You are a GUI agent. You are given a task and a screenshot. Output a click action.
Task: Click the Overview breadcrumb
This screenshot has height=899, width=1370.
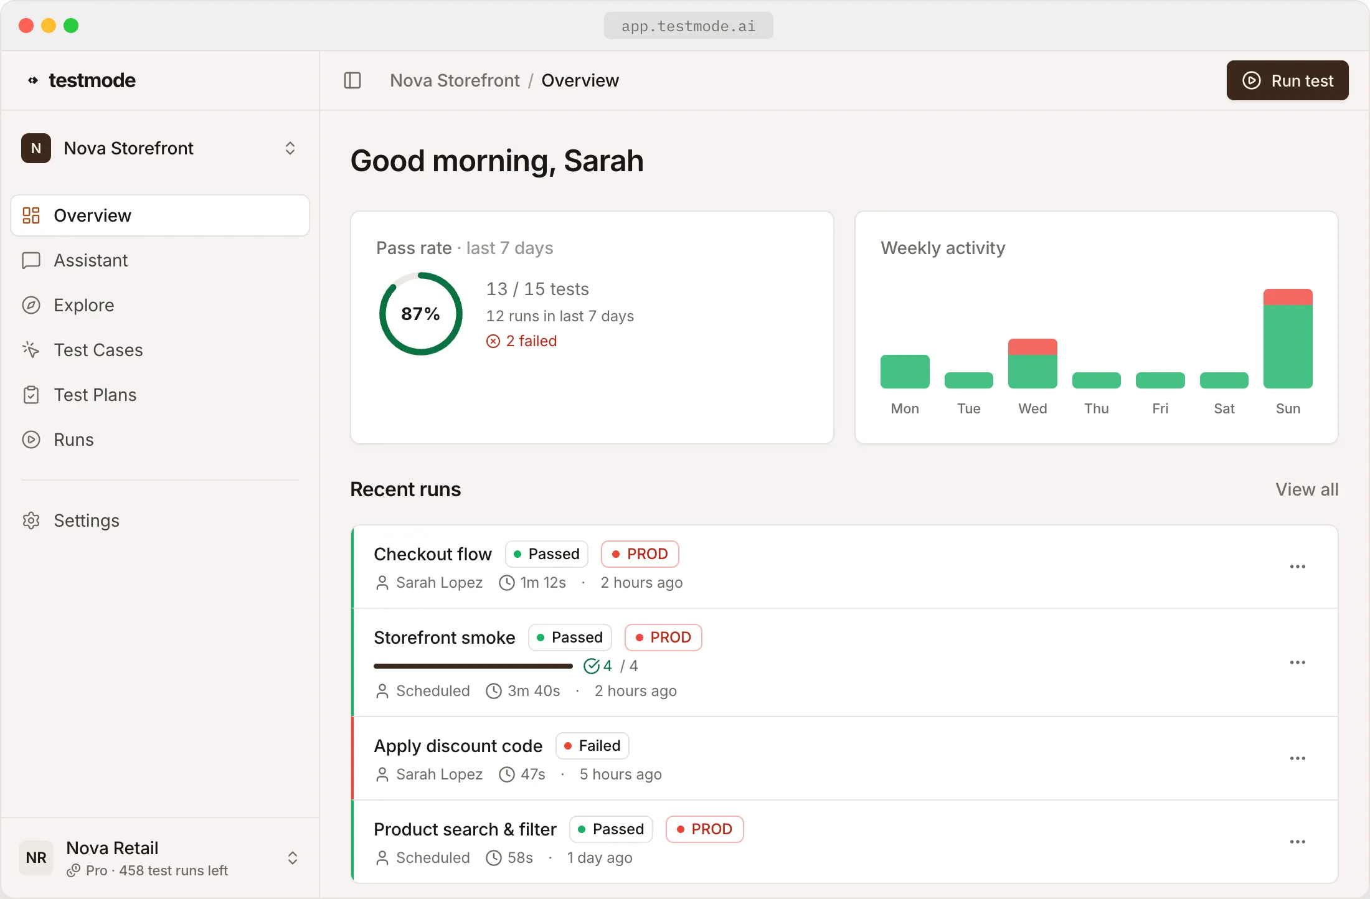click(580, 80)
